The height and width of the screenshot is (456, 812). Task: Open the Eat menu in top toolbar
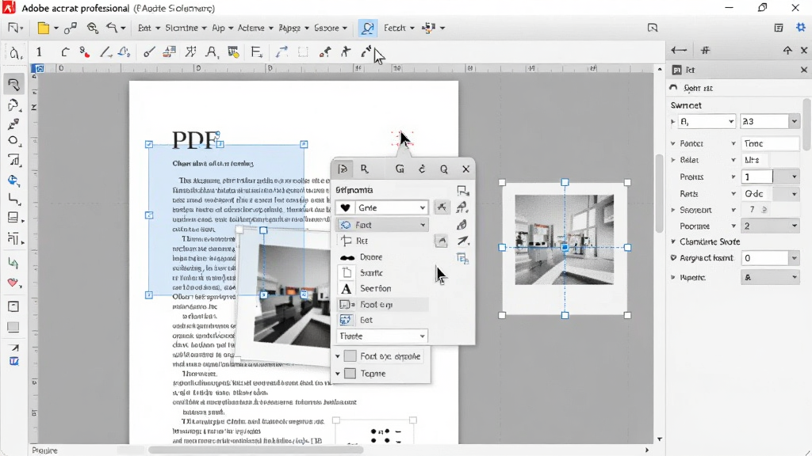pyautogui.click(x=148, y=28)
